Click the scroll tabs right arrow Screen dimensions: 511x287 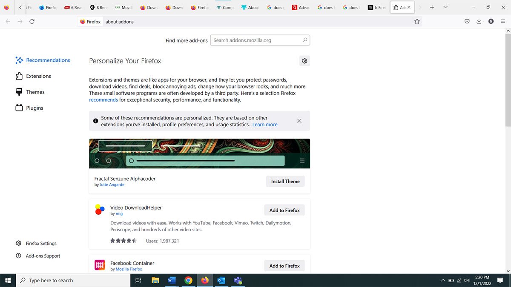[x=420, y=7]
